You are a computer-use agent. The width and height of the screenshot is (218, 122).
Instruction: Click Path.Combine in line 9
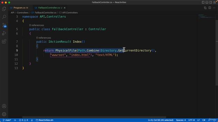pos(89,50)
